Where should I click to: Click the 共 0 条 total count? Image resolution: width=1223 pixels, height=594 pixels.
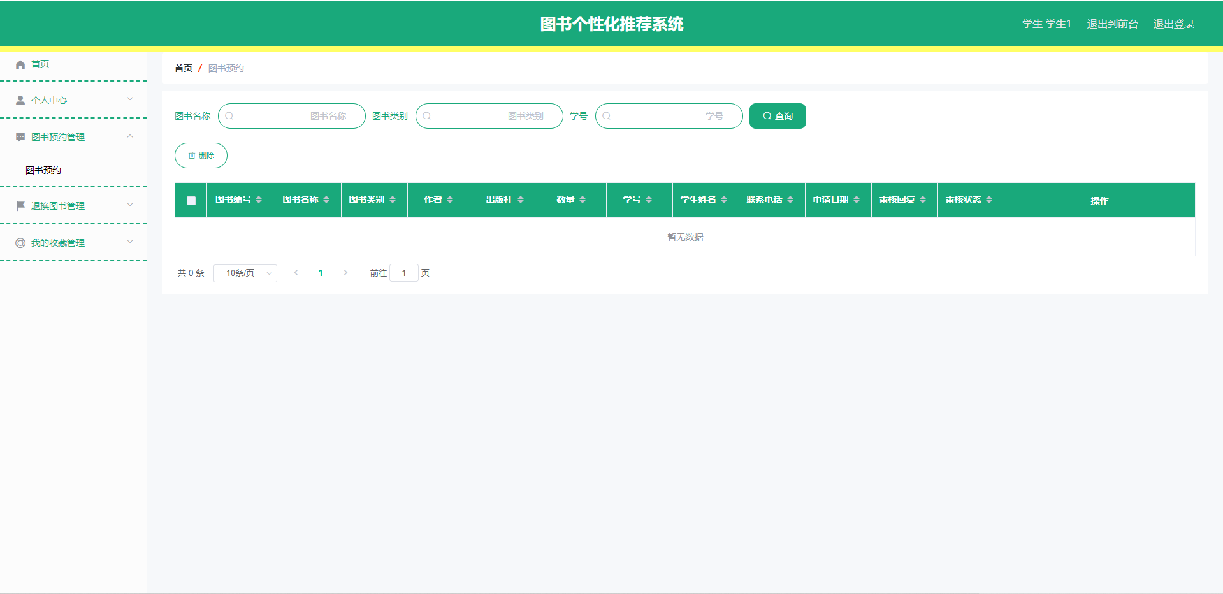191,273
